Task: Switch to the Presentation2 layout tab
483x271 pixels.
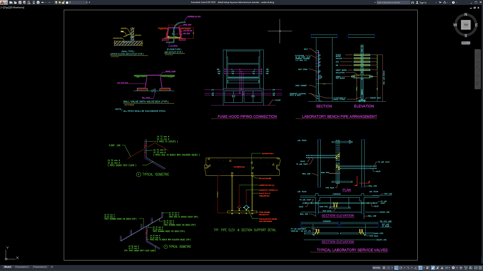Action: pos(40,267)
